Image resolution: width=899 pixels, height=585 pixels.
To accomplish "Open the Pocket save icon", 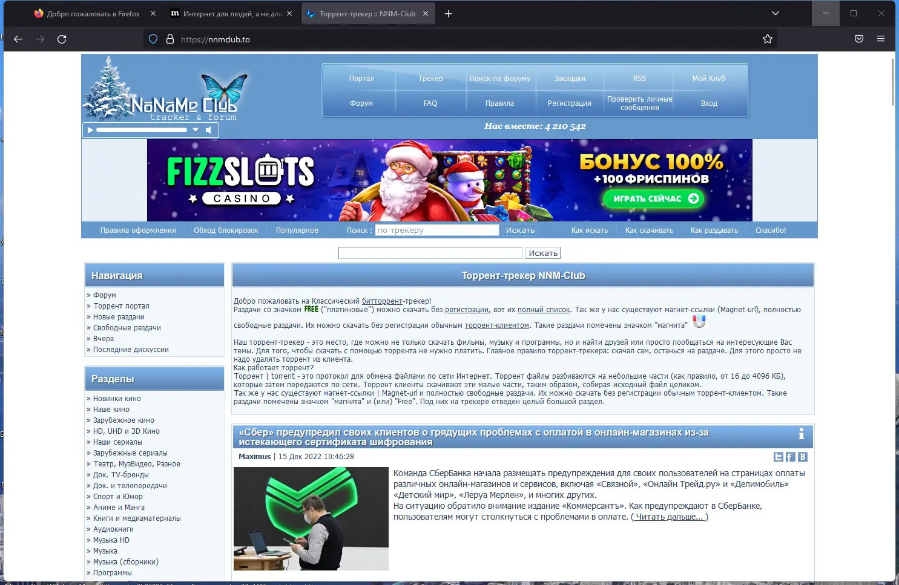I will click(x=859, y=39).
